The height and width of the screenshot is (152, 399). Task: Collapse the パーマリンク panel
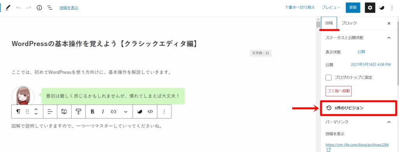389,122
